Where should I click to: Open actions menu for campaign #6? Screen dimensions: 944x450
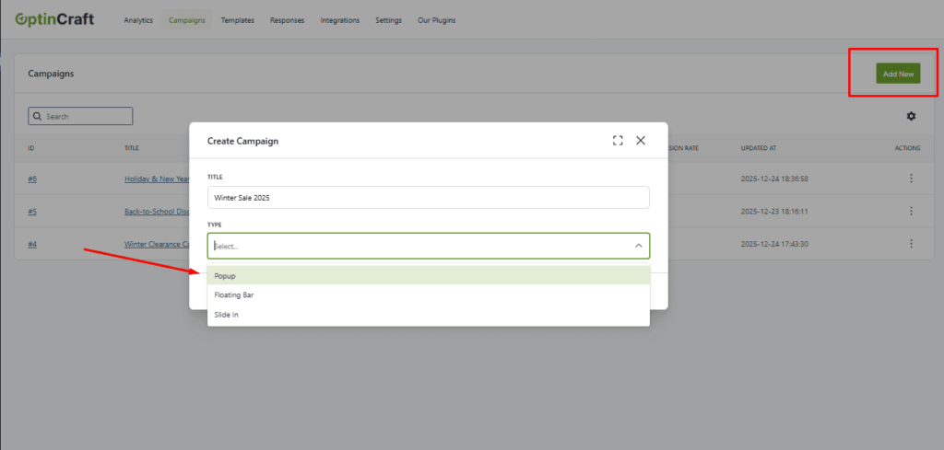click(911, 179)
